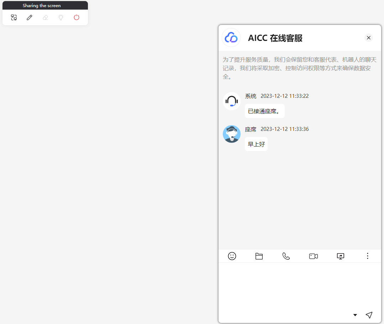Expand the send options dropdown arrow
384x324 pixels.
[355, 315]
